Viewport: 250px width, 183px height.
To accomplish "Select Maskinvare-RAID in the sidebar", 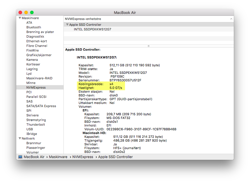I will 39,78.
